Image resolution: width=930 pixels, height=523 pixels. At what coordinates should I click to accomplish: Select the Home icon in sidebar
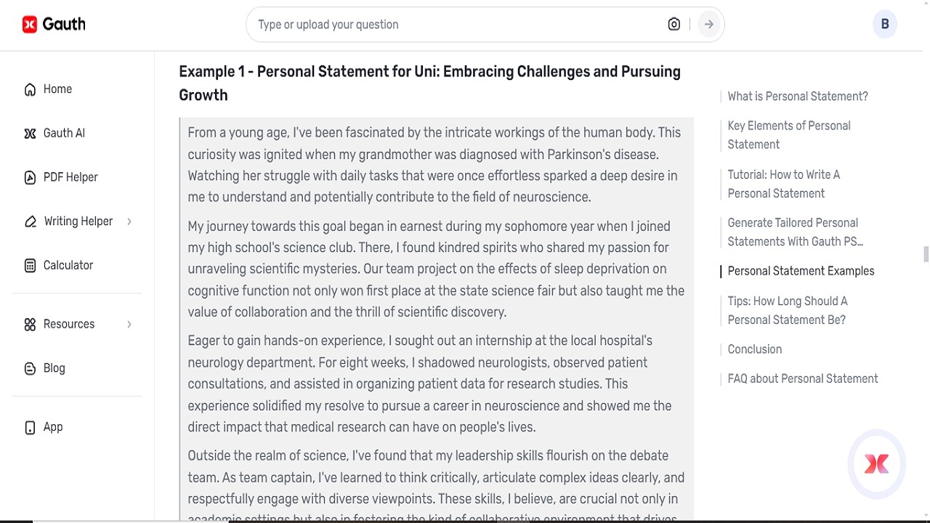point(29,89)
